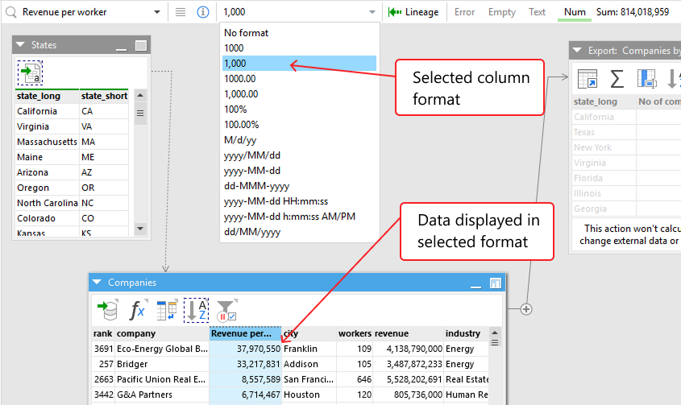Choose the 100% format option
The image size is (681, 405).
299,110
